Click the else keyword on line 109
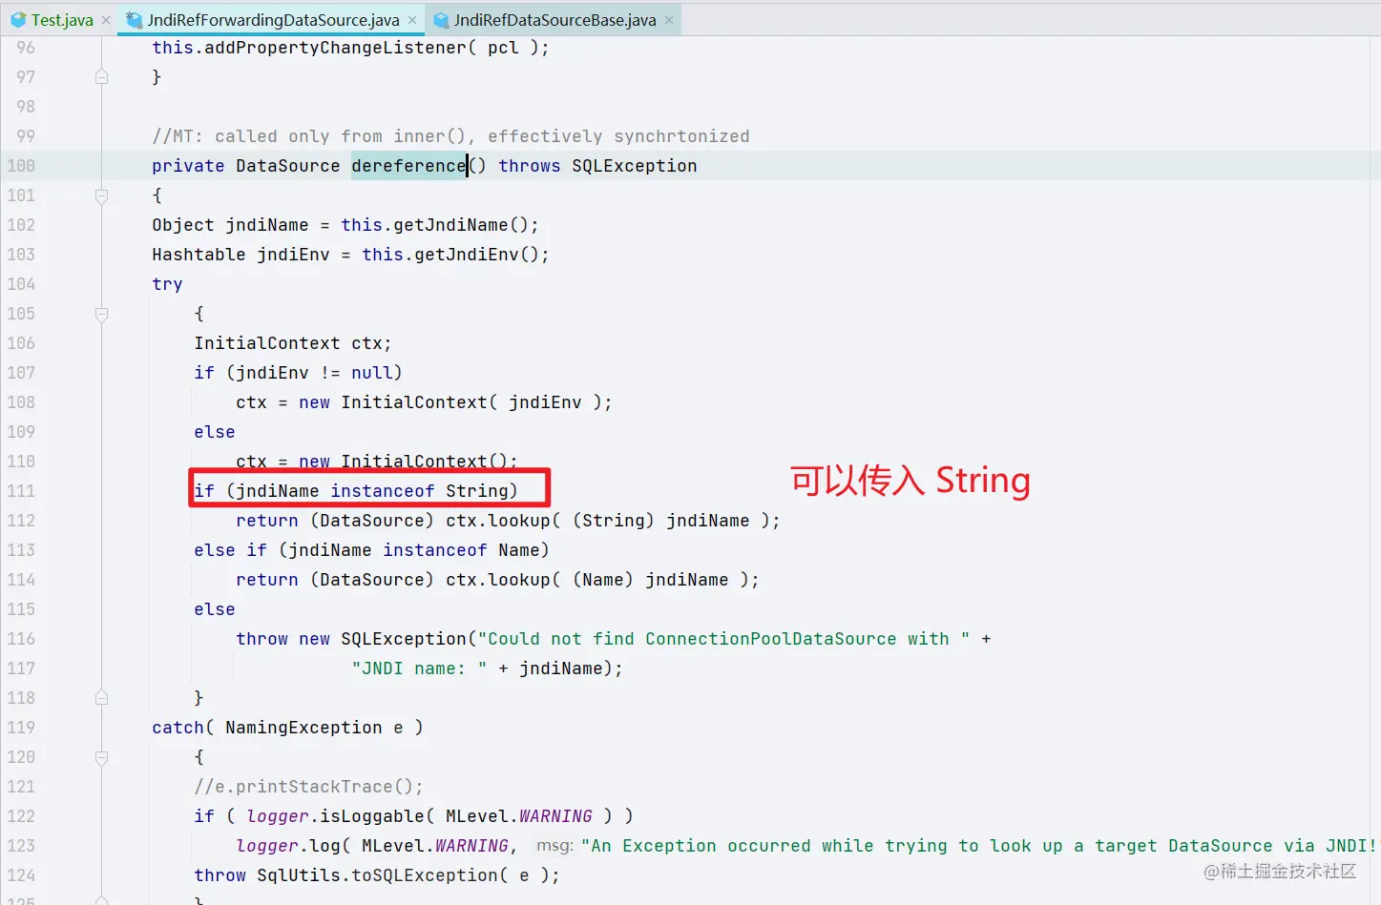Screen dimensions: 1381x905 215,432
